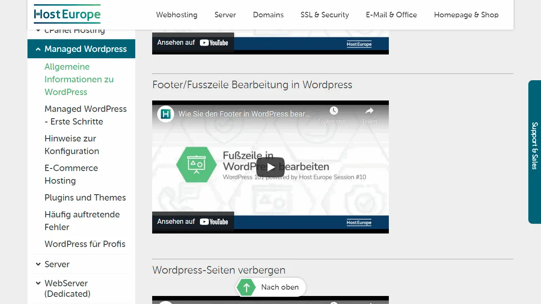This screenshot has height=304, width=541.
Task: Open Managed WordPress - Erste Schritte
Action: click(86, 115)
